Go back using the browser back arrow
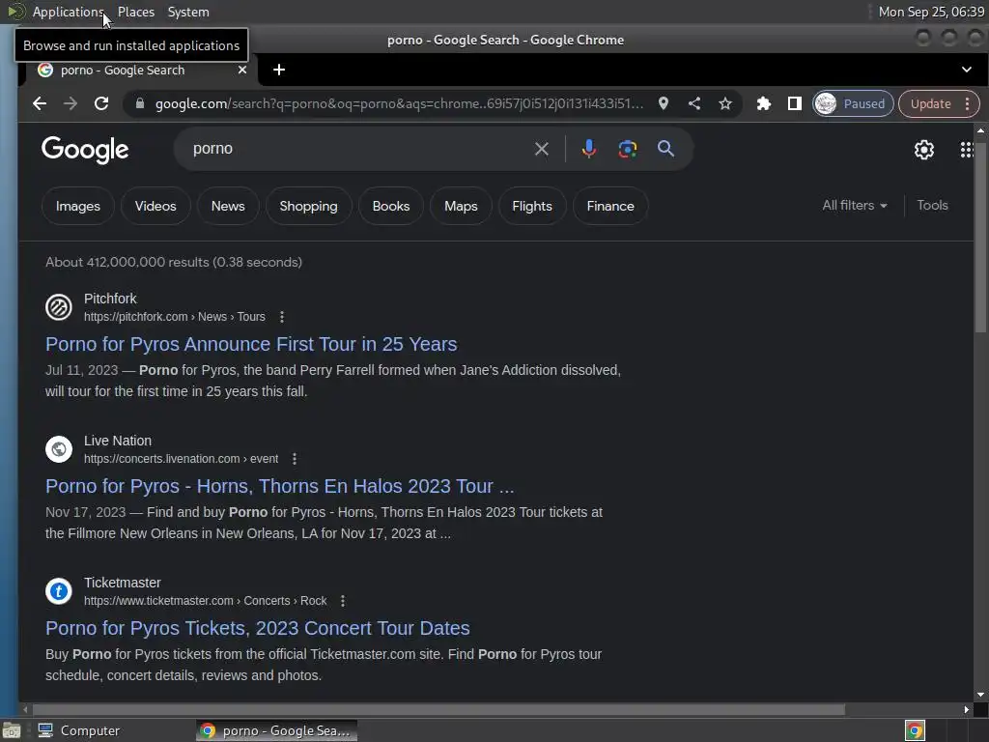The image size is (989, 742). coord(40,103)
